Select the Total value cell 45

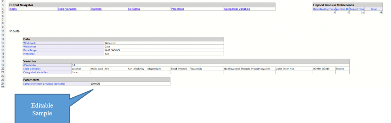click(373, 12)
